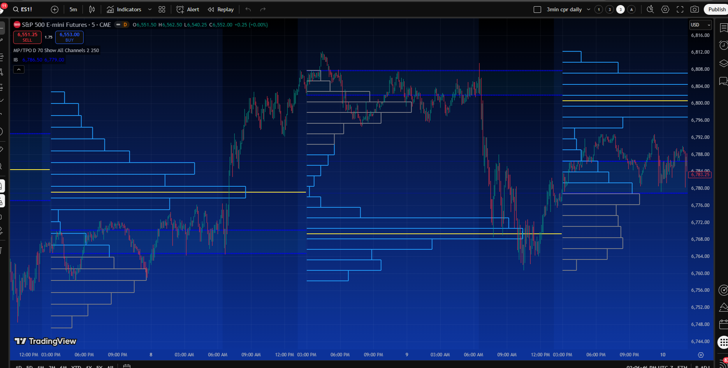Toggle the 'A' auto layout button
Screen dimensions: 728x368
pos(631,9)
